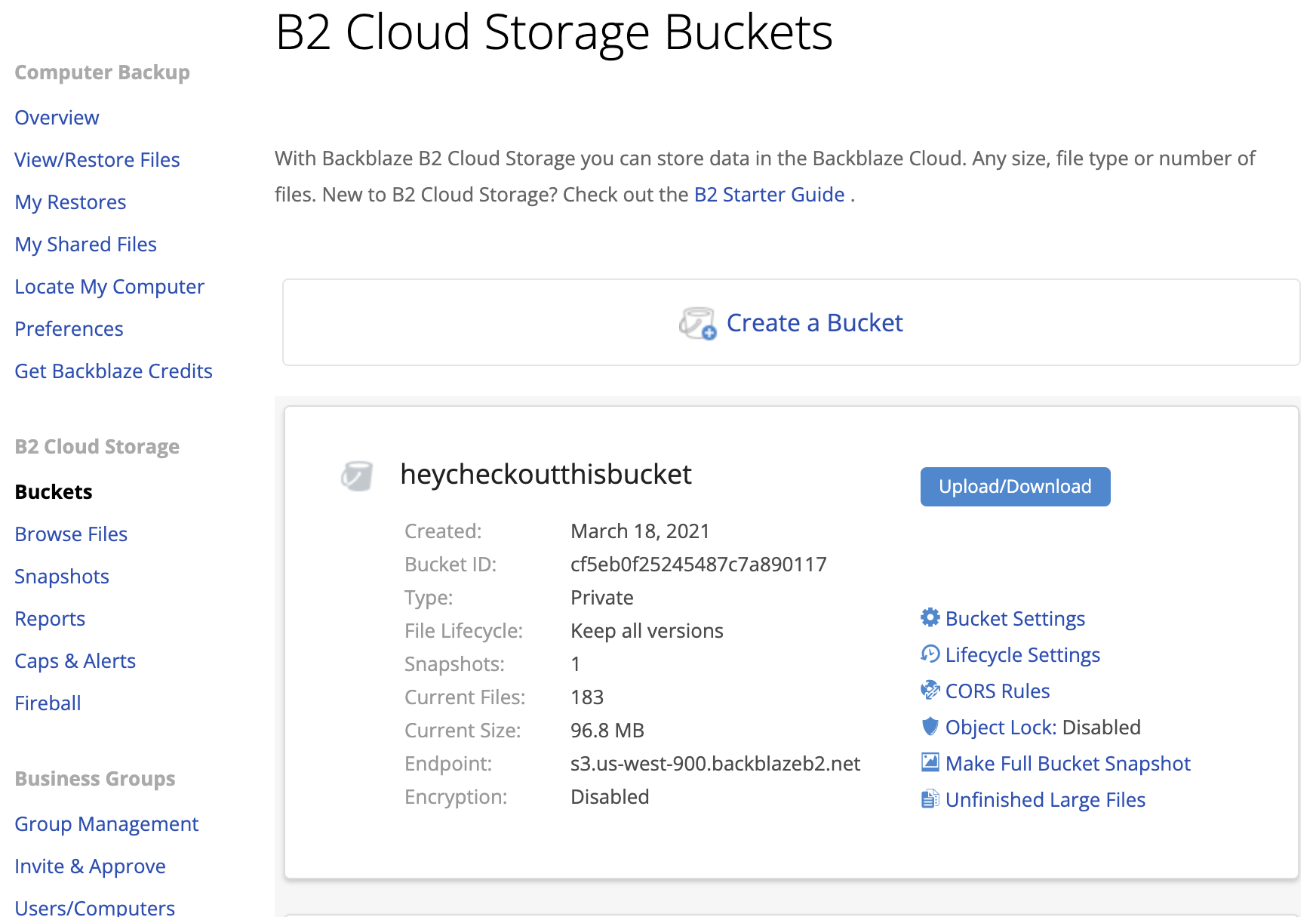Click the Encryption value Disabled

610,797
